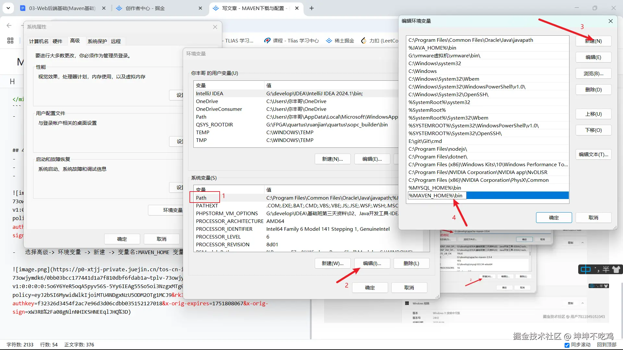Click the 浏览(B)... button
This screenshot has width=623, height=350.
[593, 74]
